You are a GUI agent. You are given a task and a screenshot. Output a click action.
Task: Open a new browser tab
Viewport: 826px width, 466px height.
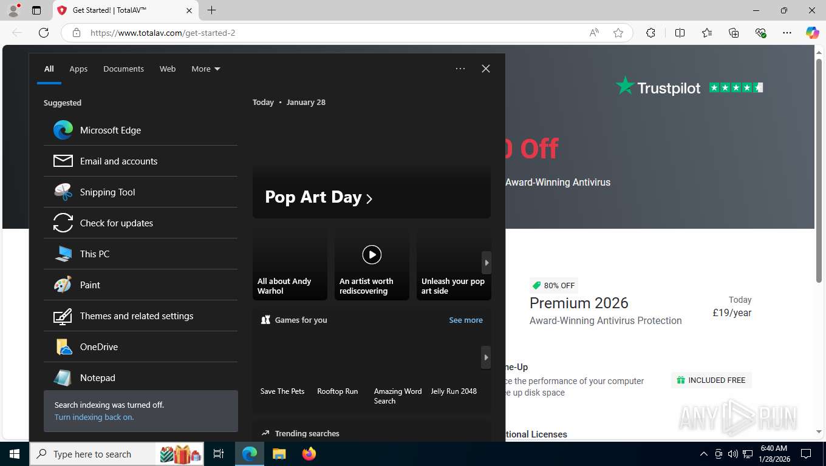pos(211,10)
